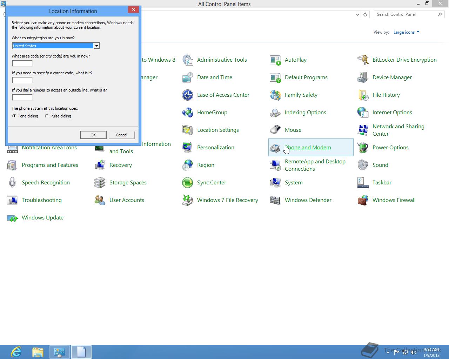Open the Taskbar icon
Image resolution: width=449 pixels, height=359 pixels.
(363, 183)
